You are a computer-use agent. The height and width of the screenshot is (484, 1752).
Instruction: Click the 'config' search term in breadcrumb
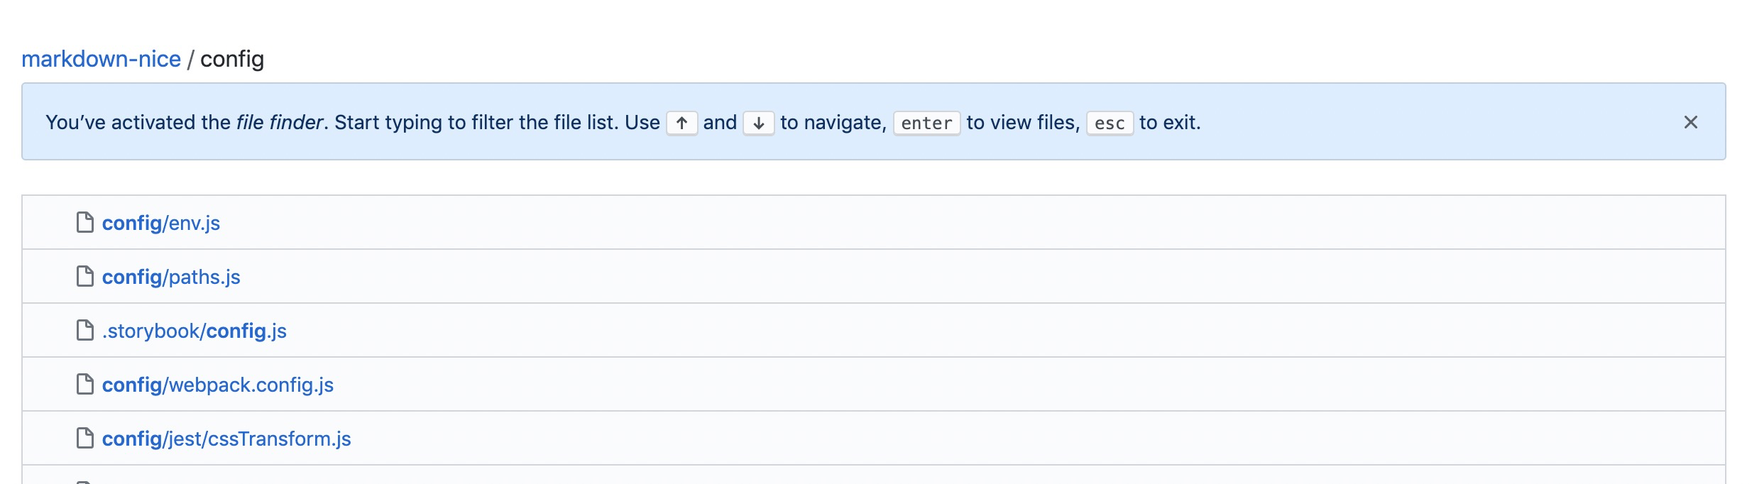click(232, 59)
